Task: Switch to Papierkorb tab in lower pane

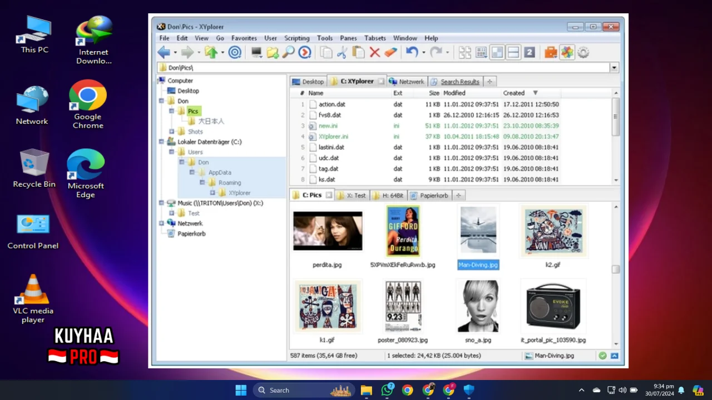Action: point(429,196)
